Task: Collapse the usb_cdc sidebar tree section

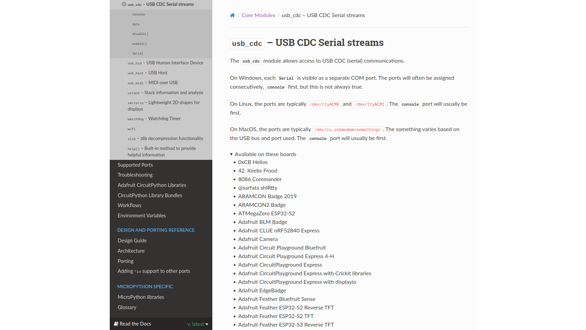Action: (124, 4)
